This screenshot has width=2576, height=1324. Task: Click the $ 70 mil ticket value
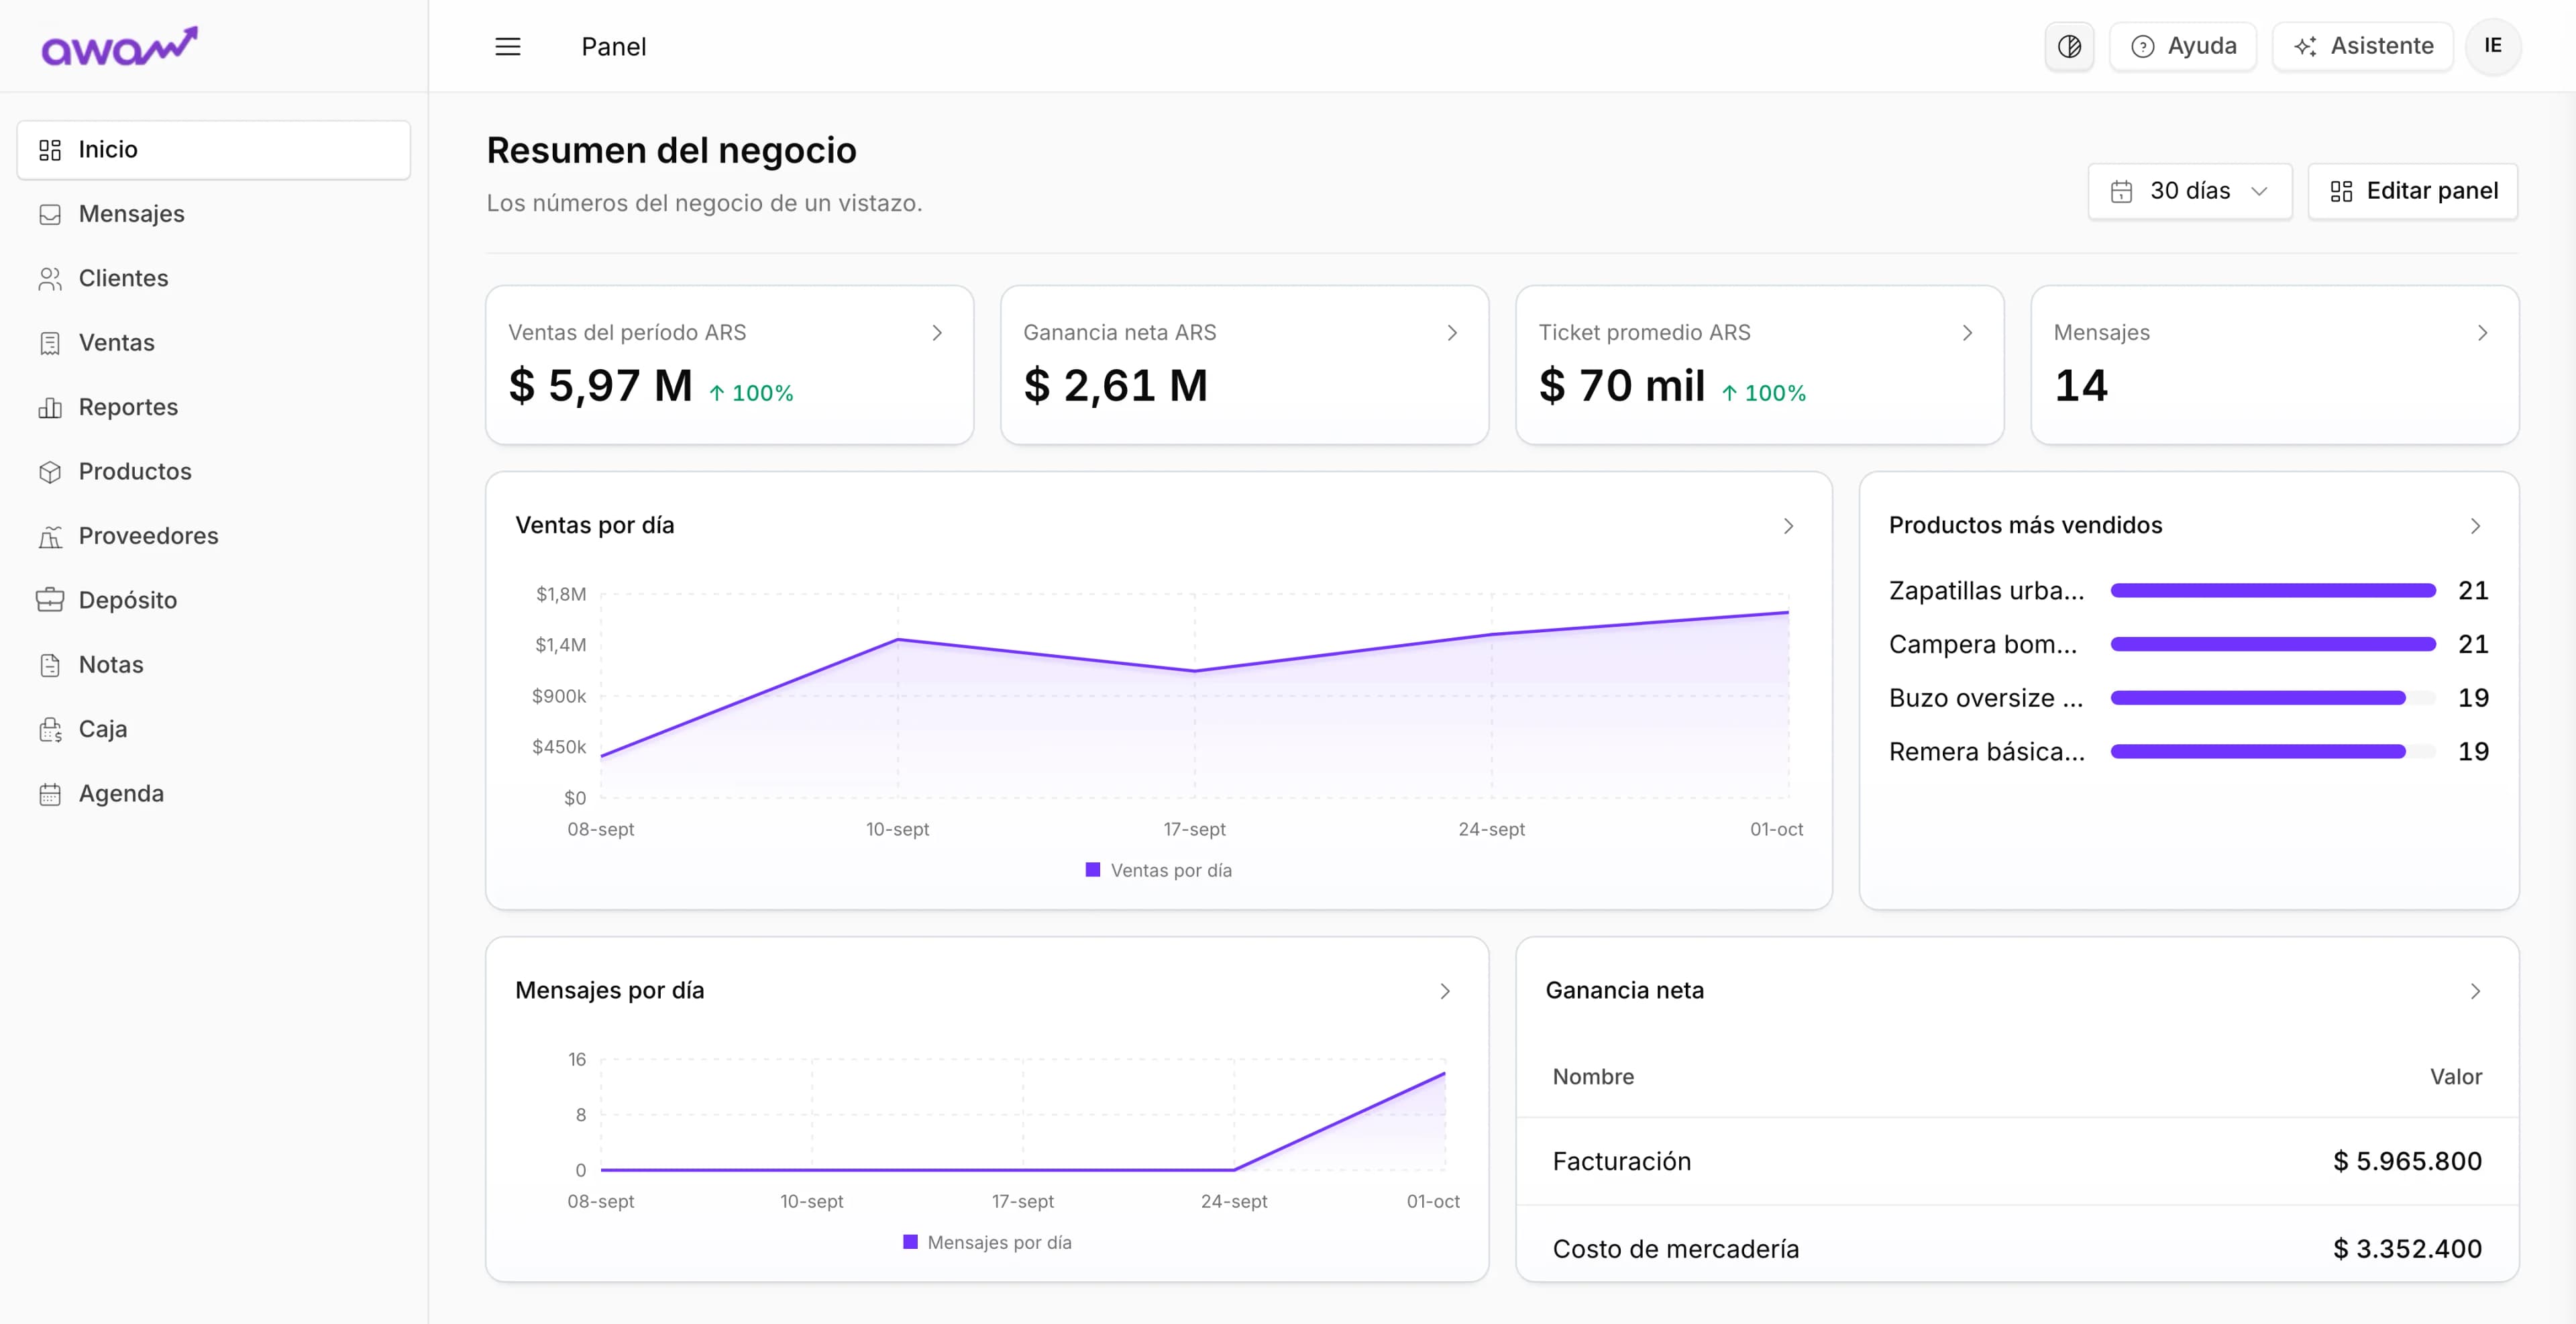pyautogui.click(x=1622, y=386)
